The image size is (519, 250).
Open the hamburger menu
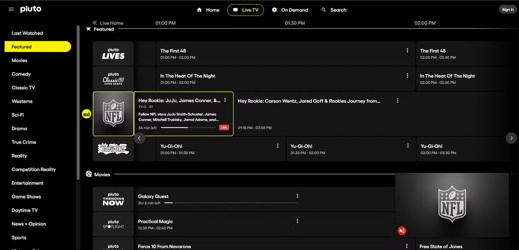tap(11, 9)
